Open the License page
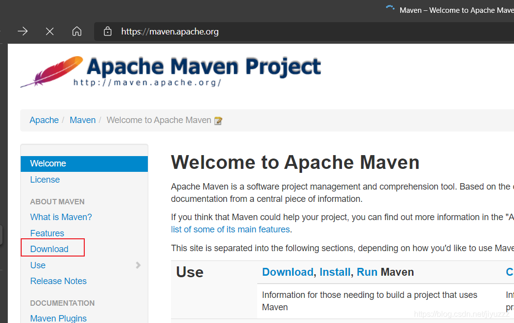 (x=45, y=179)
